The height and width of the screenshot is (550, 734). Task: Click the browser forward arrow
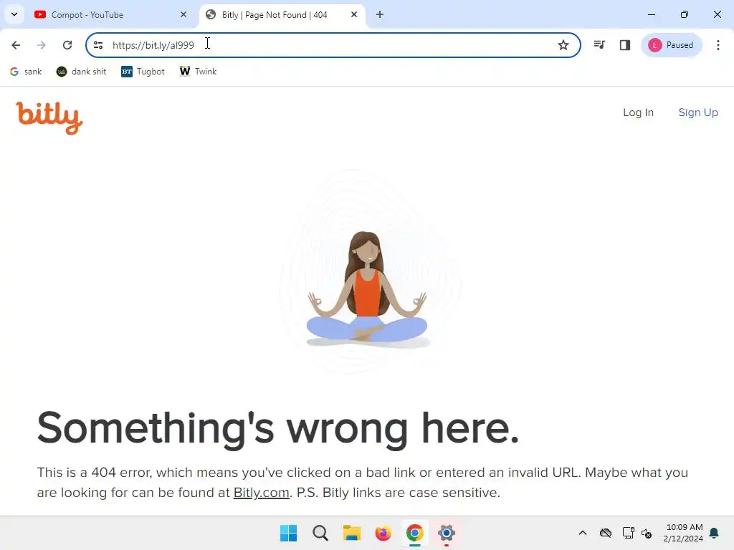[41, 45]
